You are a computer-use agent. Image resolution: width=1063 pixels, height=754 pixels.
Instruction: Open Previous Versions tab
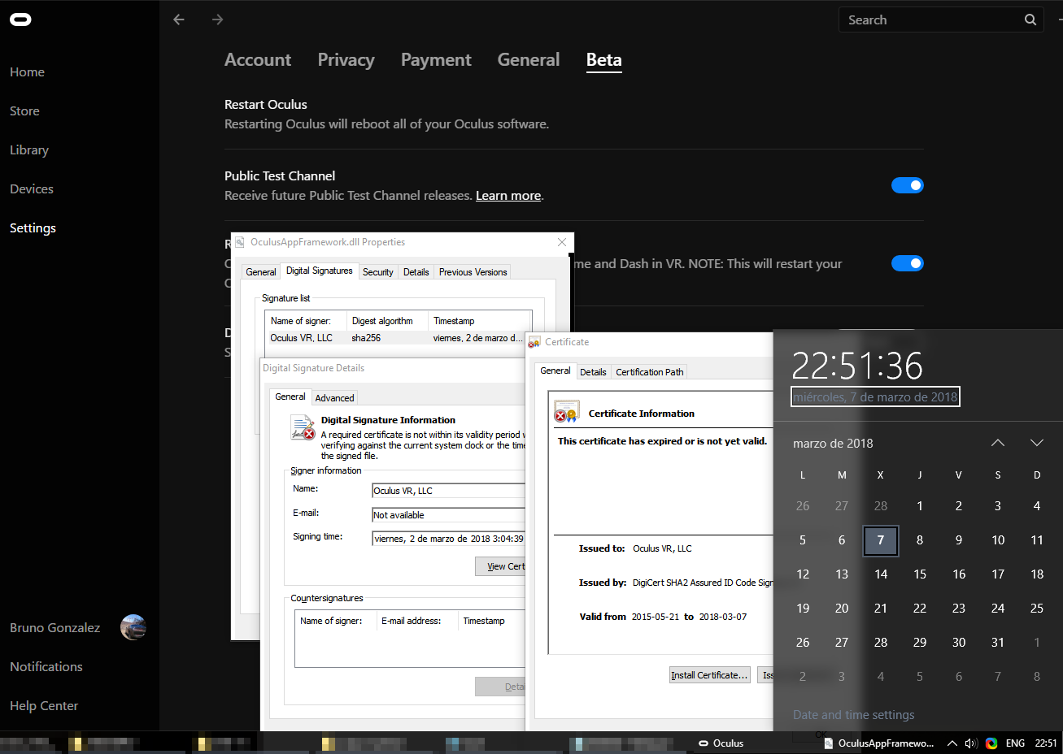pos(473,272)
